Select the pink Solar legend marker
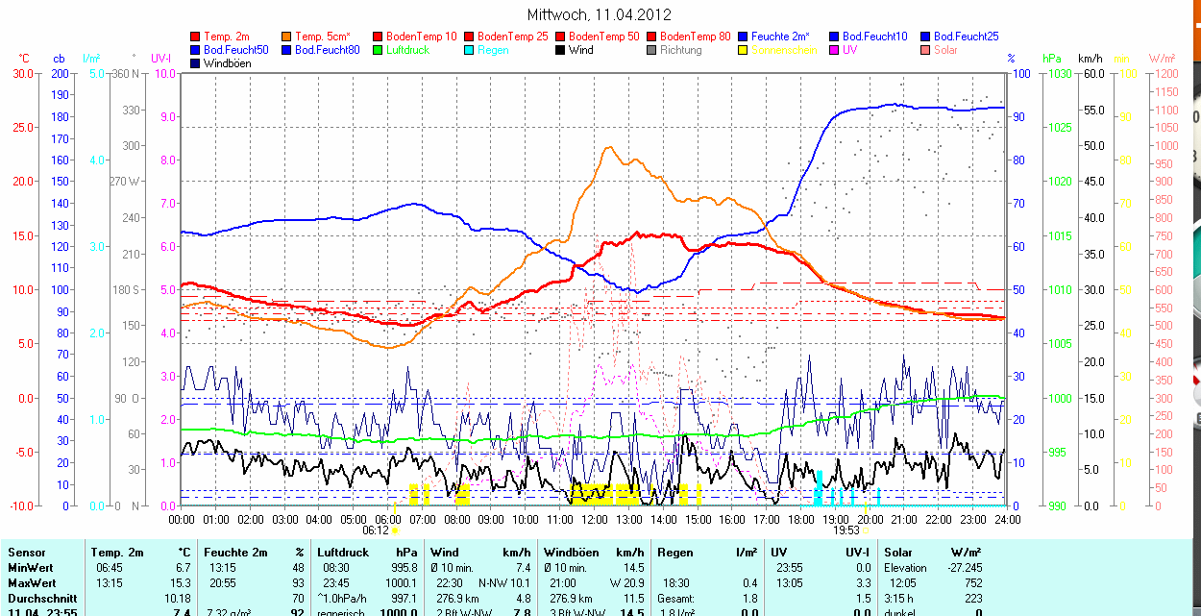Image resolution: width=1201 pixels, height=616 pixels. (925, 50)
